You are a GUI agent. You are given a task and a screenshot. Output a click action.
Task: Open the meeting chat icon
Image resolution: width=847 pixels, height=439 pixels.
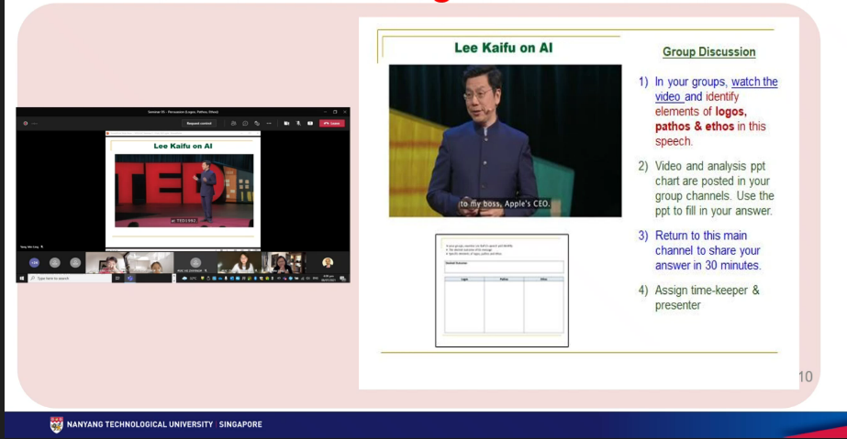[245, 123]
